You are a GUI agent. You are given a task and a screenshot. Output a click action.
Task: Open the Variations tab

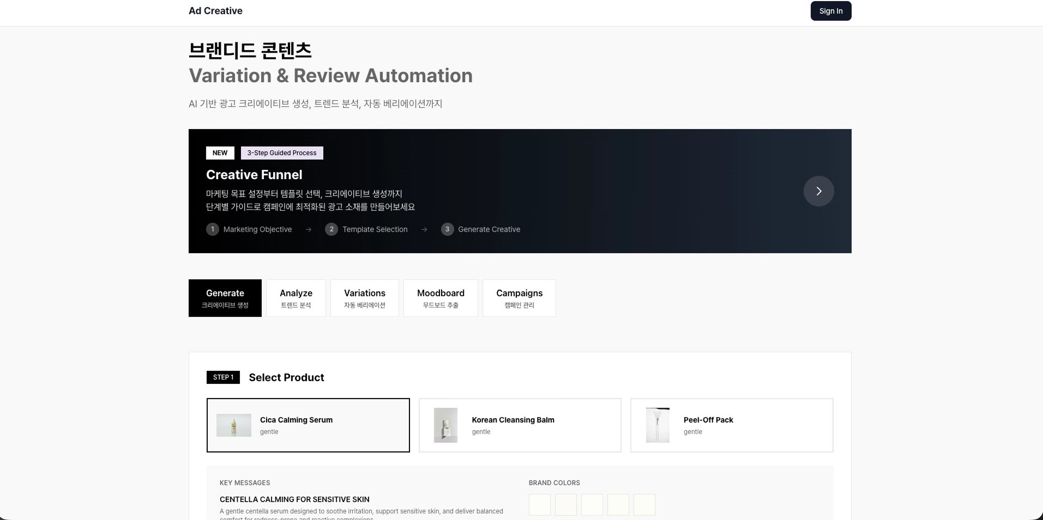tap(365, 298)
